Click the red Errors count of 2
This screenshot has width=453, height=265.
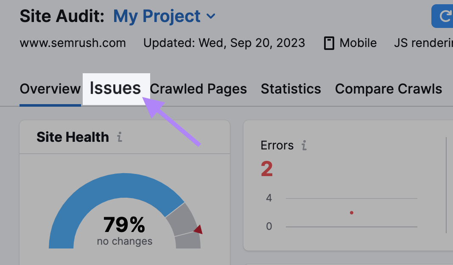pyautogui.click(x=266, y=169)
